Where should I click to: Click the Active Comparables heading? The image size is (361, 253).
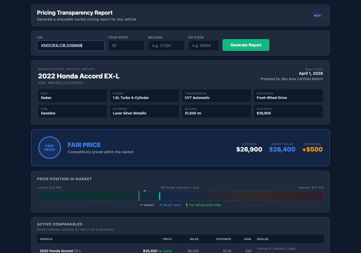pos(60,224)
